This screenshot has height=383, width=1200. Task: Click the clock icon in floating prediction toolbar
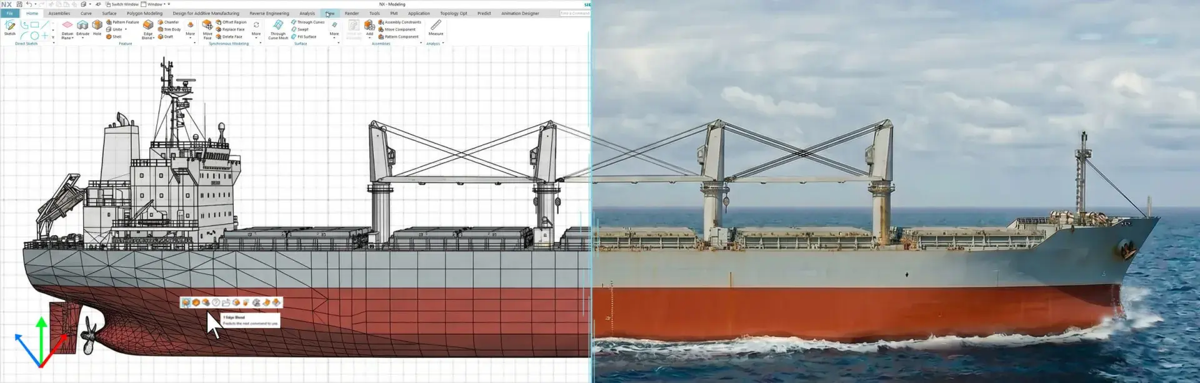[216, 303]
